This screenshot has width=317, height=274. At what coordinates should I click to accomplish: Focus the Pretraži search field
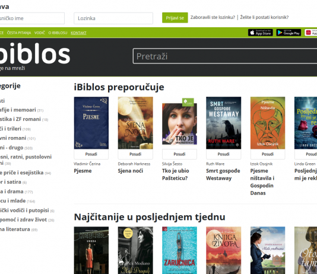click(x=225, y=56)
